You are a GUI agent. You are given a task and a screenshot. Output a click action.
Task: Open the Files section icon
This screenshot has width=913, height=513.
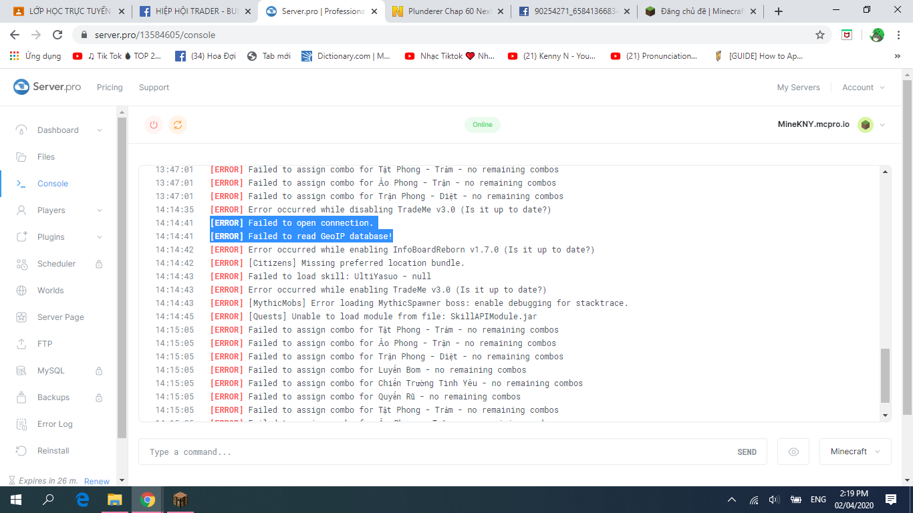[x=22, y=157]
